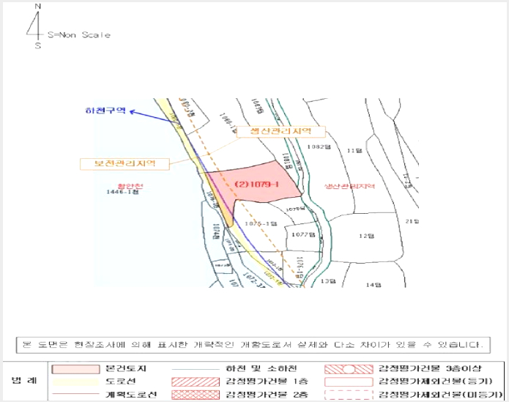Click the orange 보전관리지역 callout label
509x402 pixels.
click(125, 163)
